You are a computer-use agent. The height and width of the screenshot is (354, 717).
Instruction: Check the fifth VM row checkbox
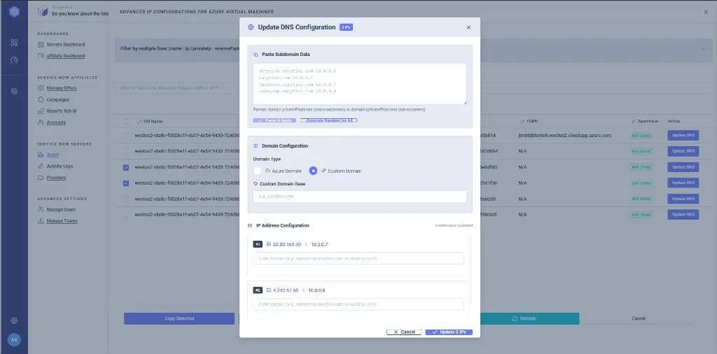point(126,199)
